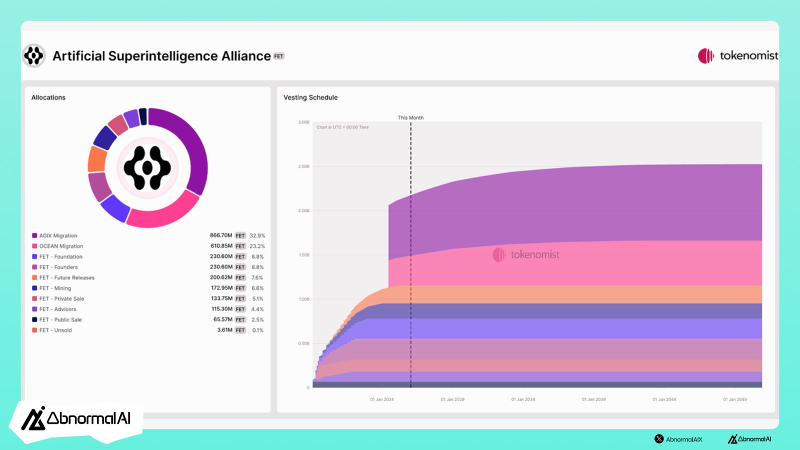Click the FET badge in FET - Mining row
Image resolution: width=800 pixels, height=450 pixels.
[240, 288]
